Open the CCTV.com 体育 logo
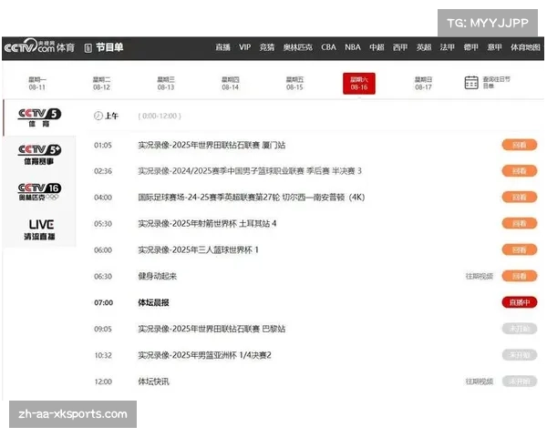This screenshot has width=547, height=437. [39, 46]
